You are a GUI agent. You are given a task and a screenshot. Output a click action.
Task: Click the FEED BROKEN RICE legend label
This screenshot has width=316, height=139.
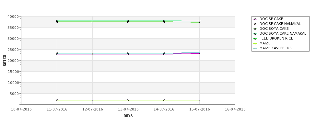[276, 38]
